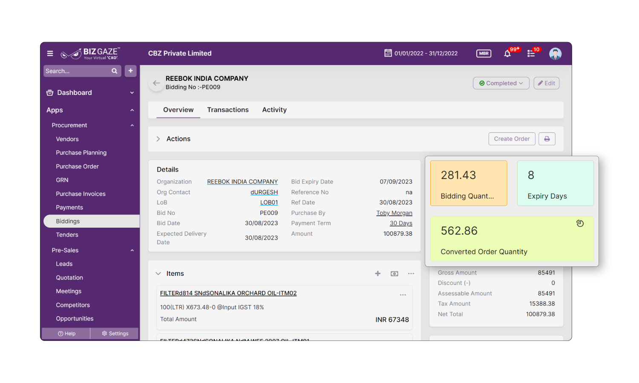This screenshot has height=383, width=639.
Task: Open the hamburger menu icon
Action: 50,54
